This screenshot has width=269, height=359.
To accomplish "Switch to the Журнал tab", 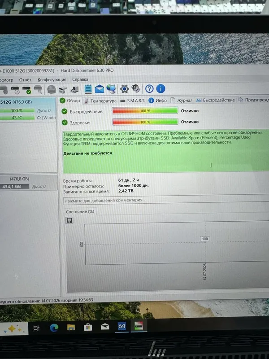I will coord(182,100).
